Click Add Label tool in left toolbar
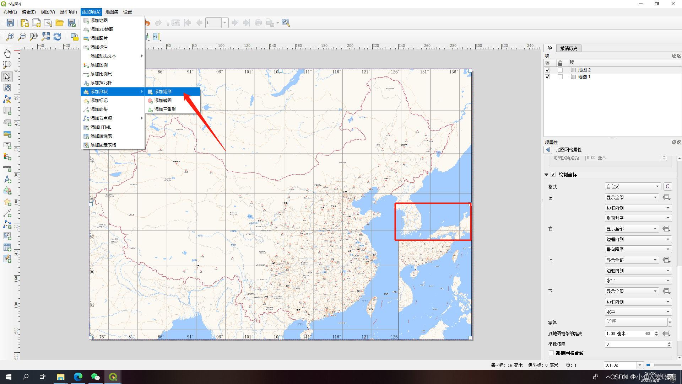This screenshot has height=384, width=682. tap(7, 145)
